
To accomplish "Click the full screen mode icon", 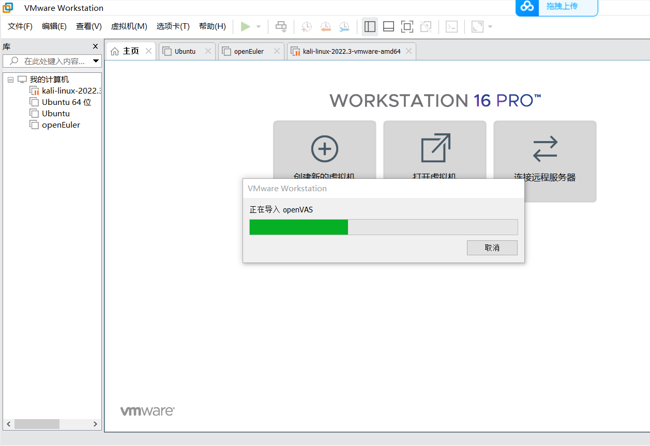I will (x=407, y=27).
